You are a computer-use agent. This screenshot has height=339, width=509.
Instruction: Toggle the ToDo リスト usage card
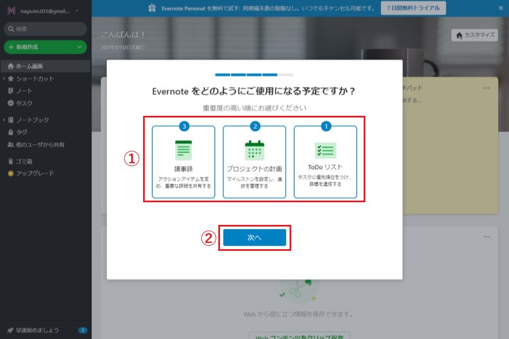(x=325, y=162)
